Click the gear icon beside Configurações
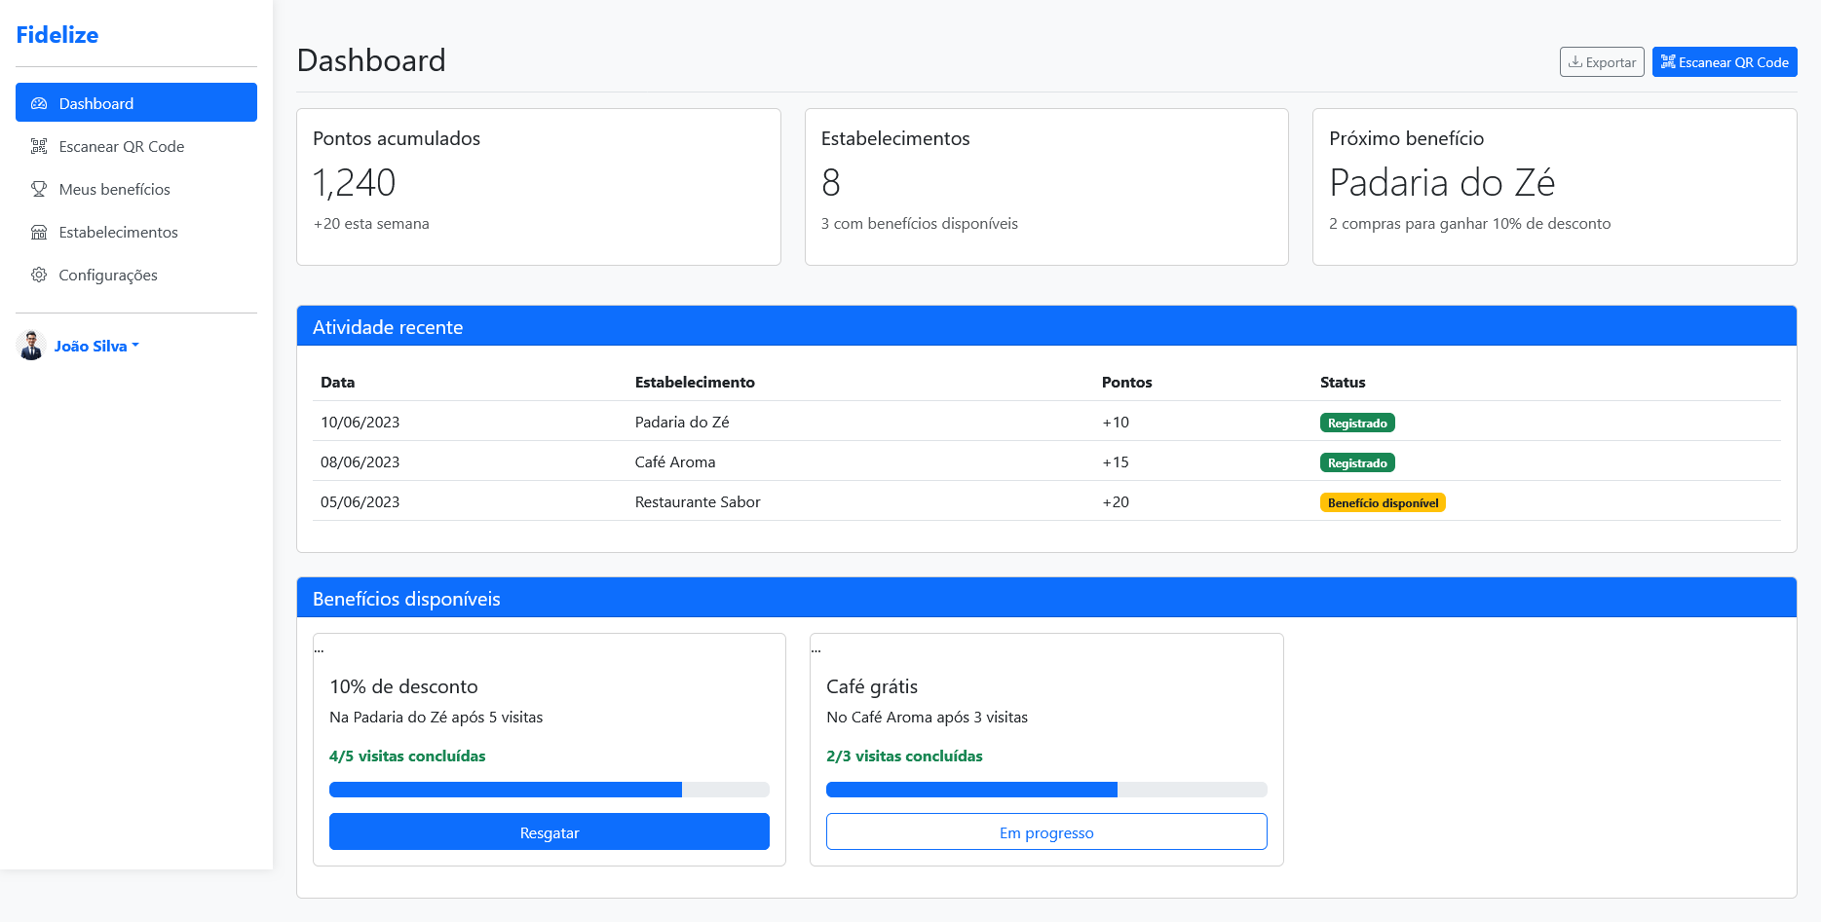This screenshot has height=922, width=1821. [x=39, y=275]
